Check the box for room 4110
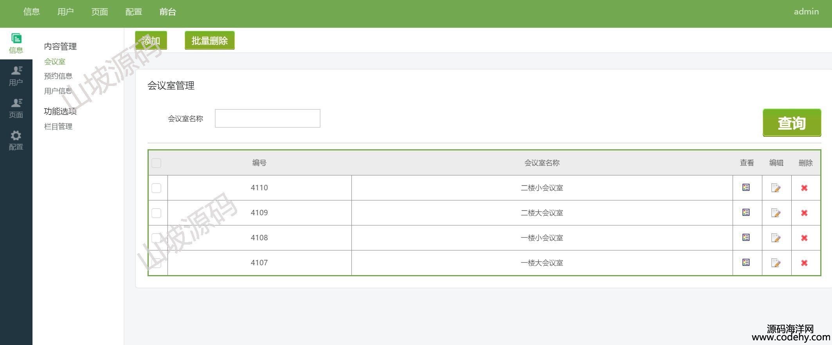Image resolution: width=832 pixels, height=345 pixels. 156,188
